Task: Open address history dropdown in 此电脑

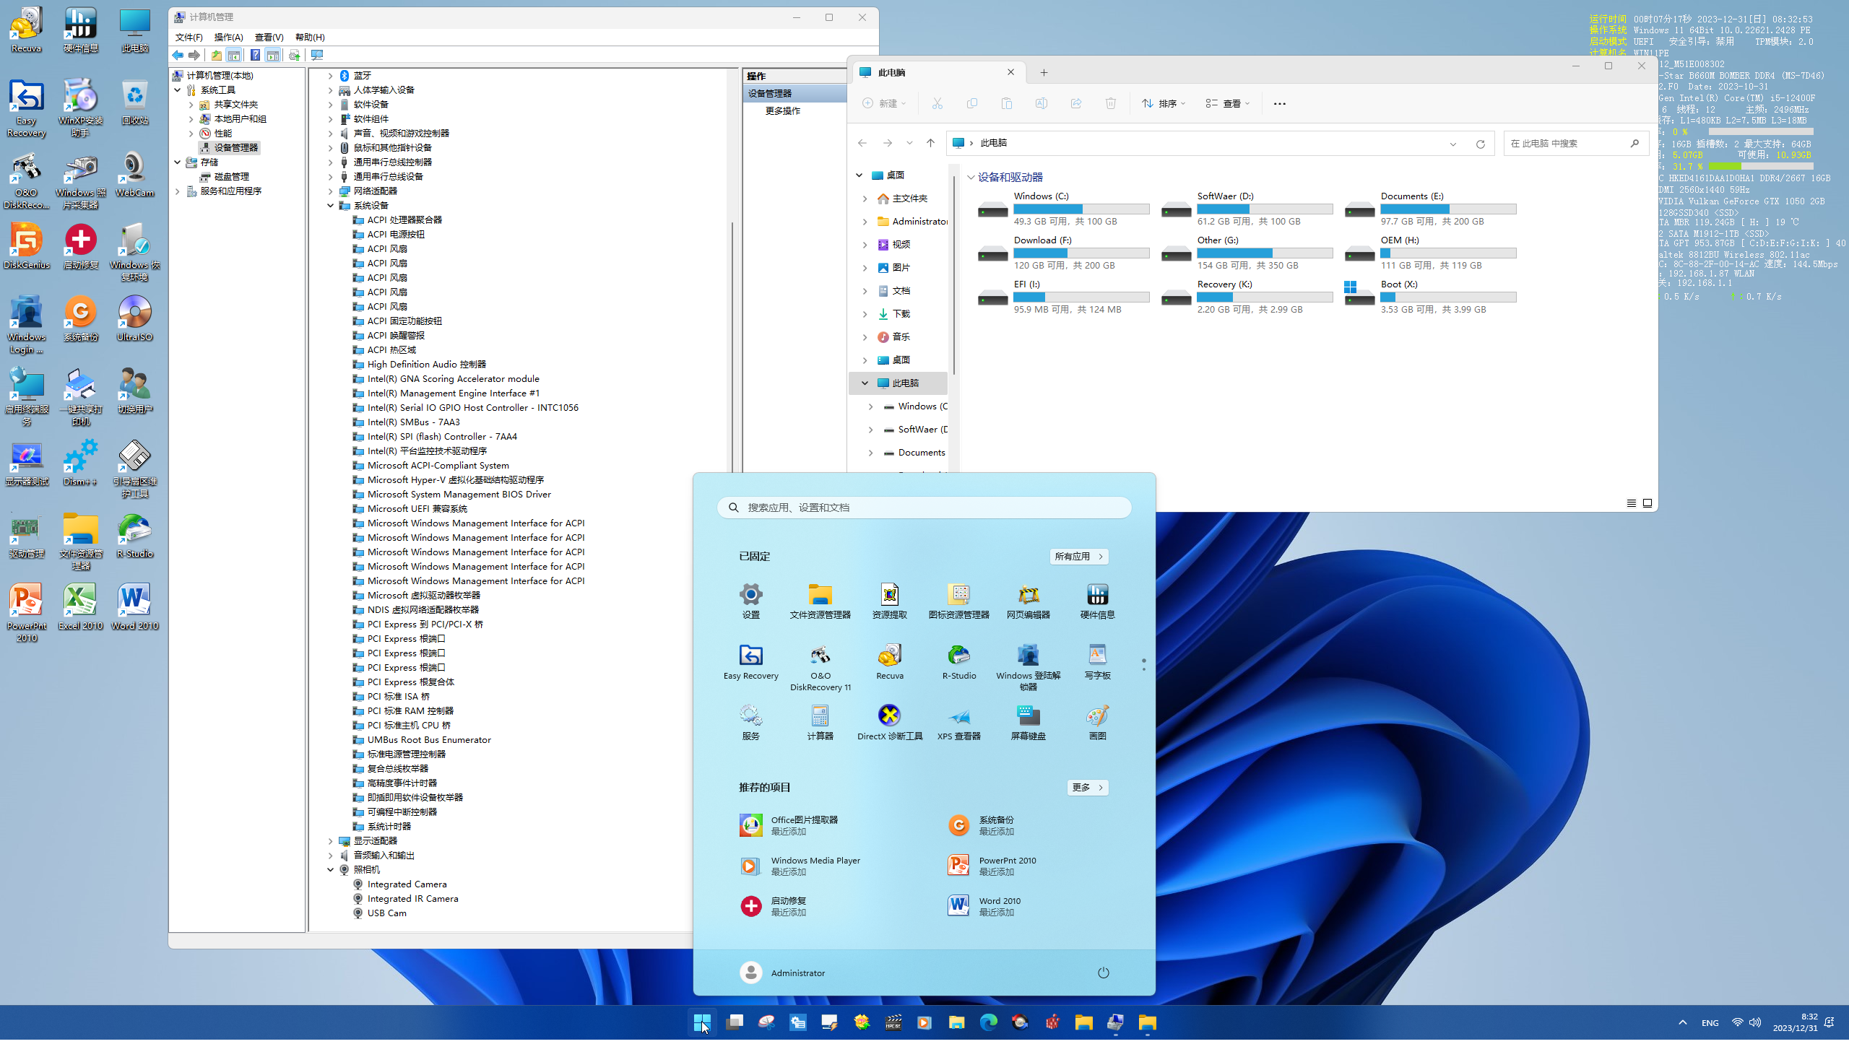Action: pos(1452,144)
